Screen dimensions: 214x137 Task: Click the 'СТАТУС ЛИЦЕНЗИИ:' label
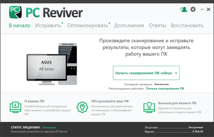click(26, 127)
